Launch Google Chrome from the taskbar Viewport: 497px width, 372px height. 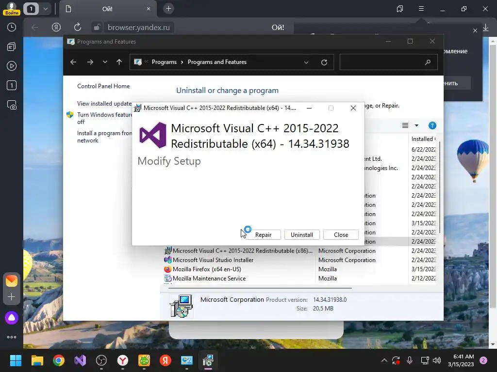point(59,360)
